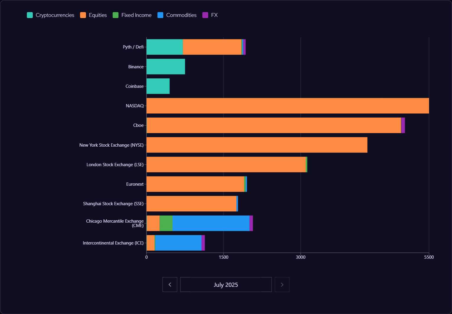Click the Pyth / Defi Cryptocurrencies segment
Viewport: 452px width, 314px height.
coord(165,47)
